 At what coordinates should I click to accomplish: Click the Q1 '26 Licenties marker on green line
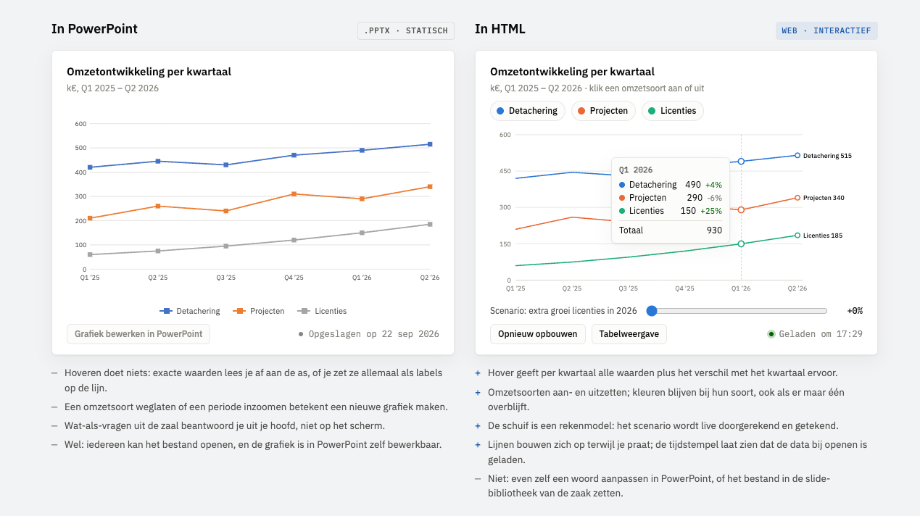click(x=741, y=244)
